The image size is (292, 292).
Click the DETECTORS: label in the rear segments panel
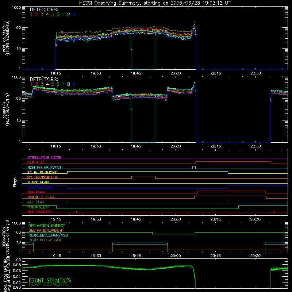coord(44,79)
